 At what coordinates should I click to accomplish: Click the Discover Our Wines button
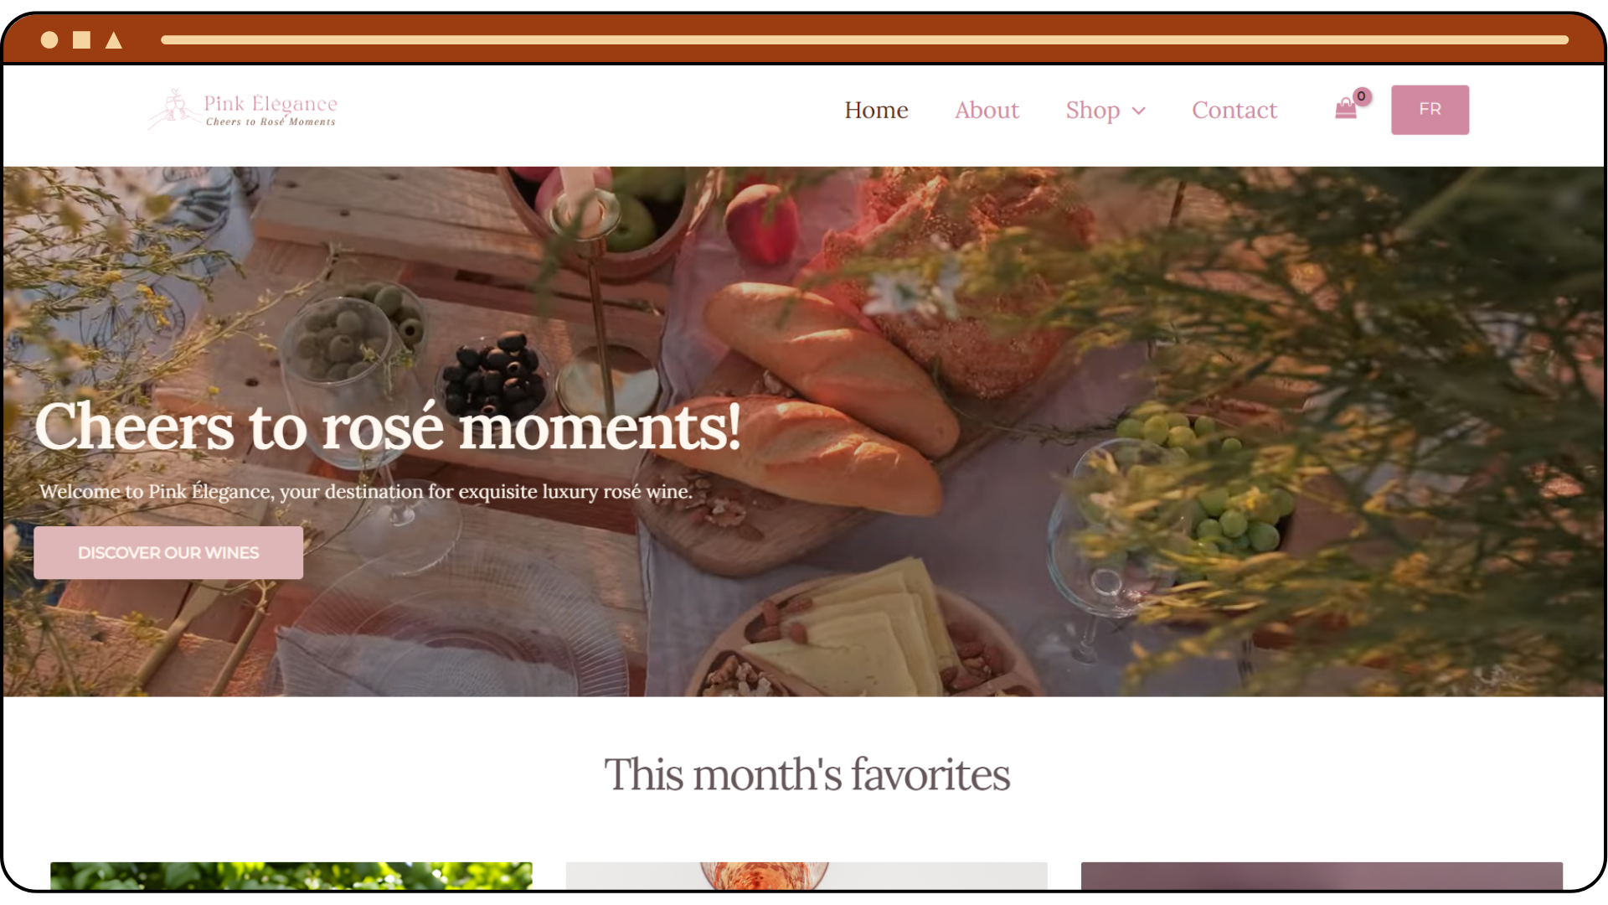click(168, 552)
